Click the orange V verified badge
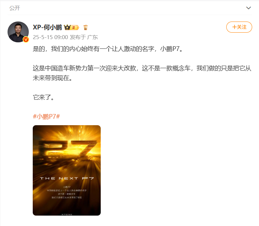 point(26,39)
